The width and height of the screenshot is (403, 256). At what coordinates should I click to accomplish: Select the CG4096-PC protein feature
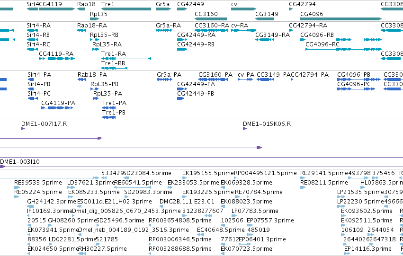[356, 89]
